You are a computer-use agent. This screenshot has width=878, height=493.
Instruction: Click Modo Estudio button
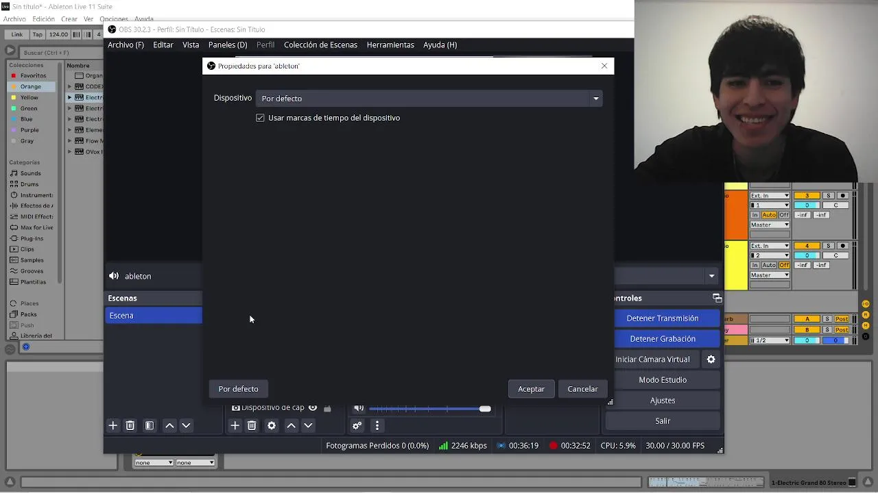point(663,380)
